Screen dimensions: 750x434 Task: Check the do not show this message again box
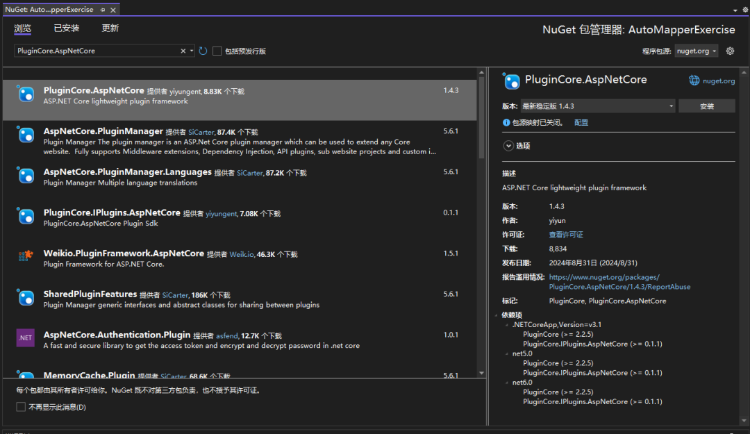click(x=21, y=407)
